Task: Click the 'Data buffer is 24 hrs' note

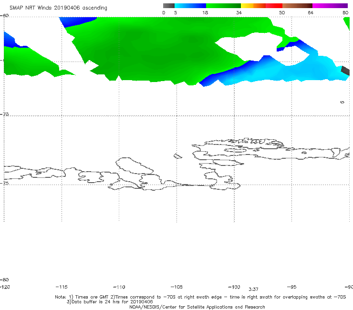Action: click(x=110, y=302)
